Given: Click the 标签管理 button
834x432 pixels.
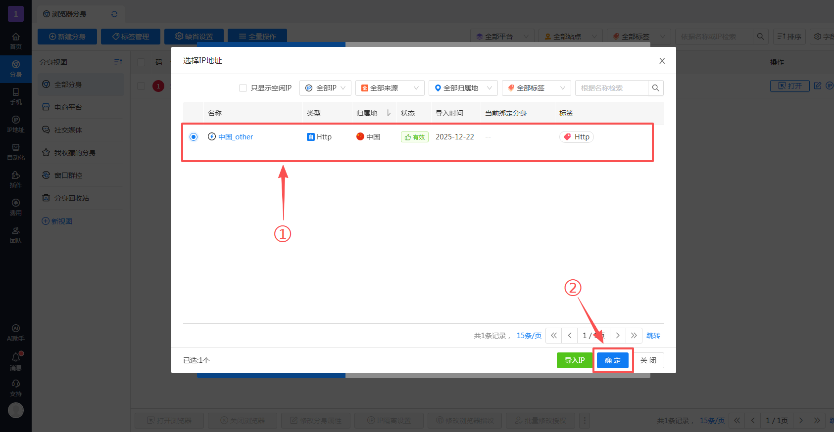Looking at the screenshot, I should click(x=131, y=37).
